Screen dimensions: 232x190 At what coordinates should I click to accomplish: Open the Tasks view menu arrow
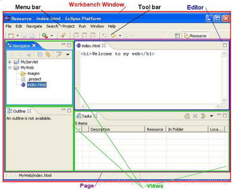click(x=211, y=116)
